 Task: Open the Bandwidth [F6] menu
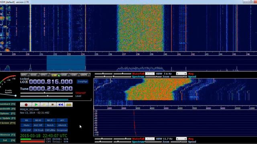(8, 109)
